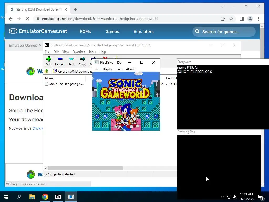
Task: Open the Games navigation link
Action: point(112,32)
